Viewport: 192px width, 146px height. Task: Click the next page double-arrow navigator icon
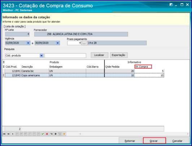pyautogui.click(x=21, y=134)
